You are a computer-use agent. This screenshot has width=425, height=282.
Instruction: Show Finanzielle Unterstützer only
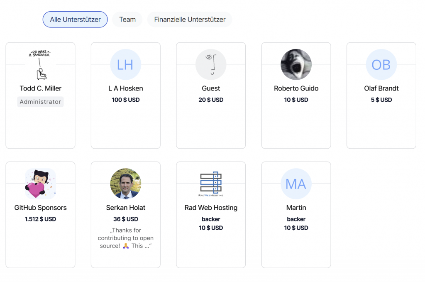pyautogui.click(x=190, y=20)
